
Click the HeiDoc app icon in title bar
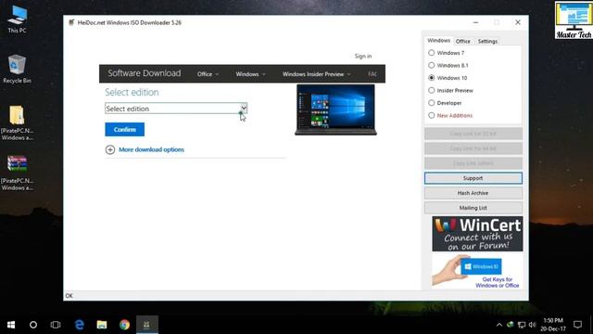(71, 22)
